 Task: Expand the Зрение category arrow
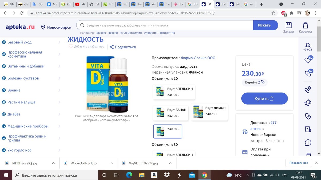(59, 90)
